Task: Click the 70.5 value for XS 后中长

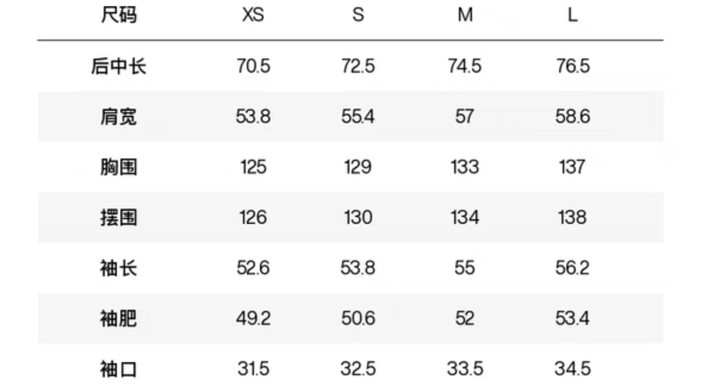Action: pos(253,66)
